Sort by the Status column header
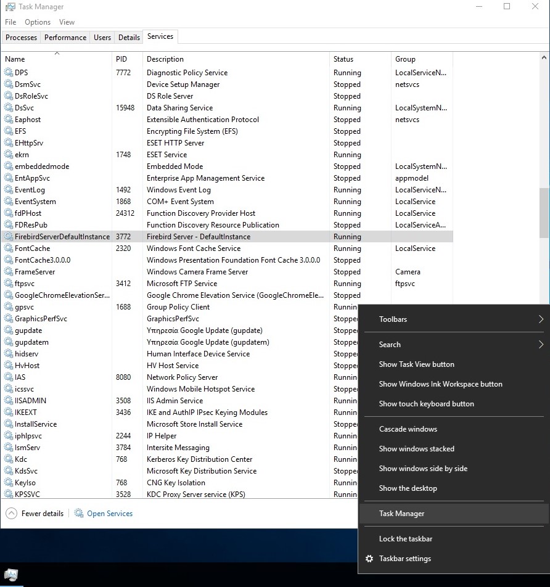 tap(360, 59)
